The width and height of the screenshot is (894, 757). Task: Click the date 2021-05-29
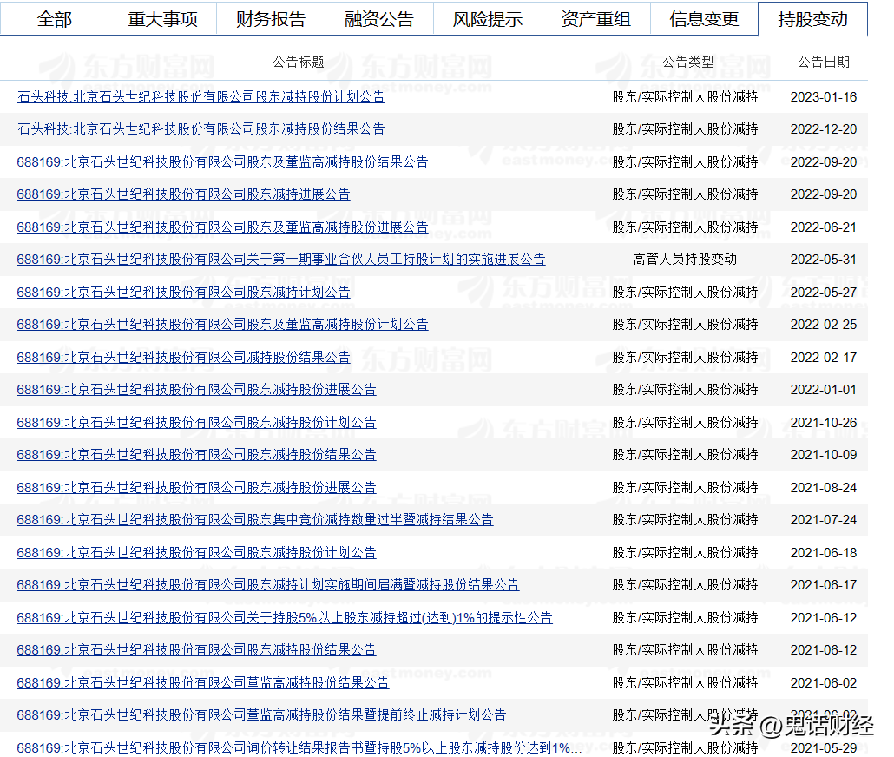pos(824,747)
